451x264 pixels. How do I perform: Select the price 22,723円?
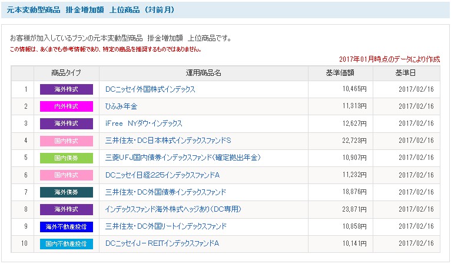[x=354, y=141]
